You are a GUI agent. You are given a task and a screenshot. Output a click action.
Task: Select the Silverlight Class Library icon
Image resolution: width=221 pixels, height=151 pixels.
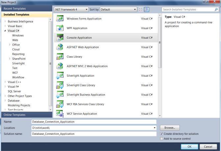coord(60,85)
